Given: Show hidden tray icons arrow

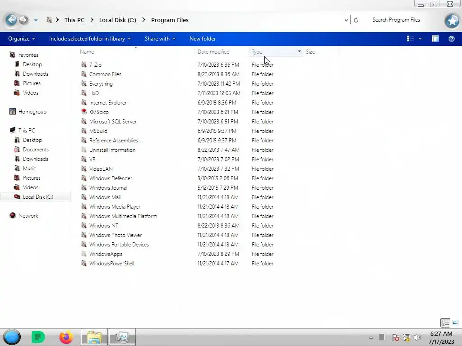Looking at the screenshot, I should point(371,337).
